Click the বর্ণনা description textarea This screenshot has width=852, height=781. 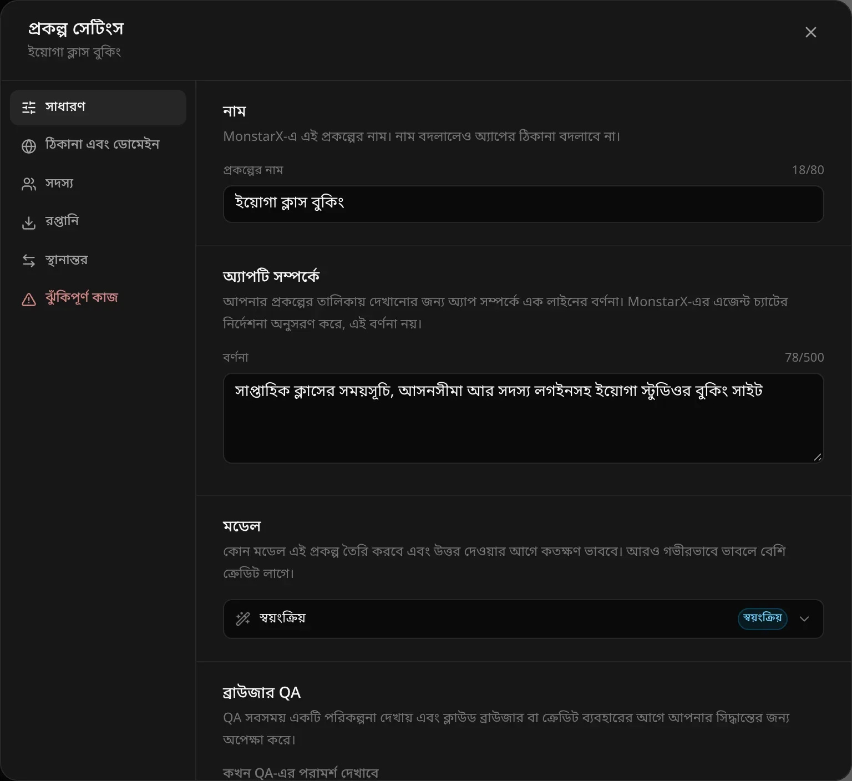pos(523,418)
